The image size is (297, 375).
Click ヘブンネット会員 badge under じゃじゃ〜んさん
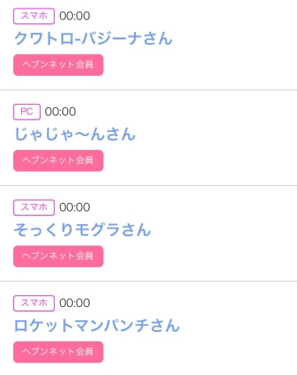59,161
